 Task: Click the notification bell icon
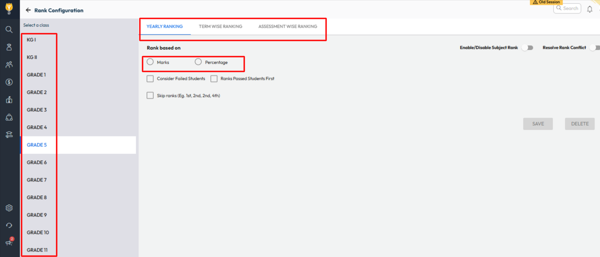590,9
